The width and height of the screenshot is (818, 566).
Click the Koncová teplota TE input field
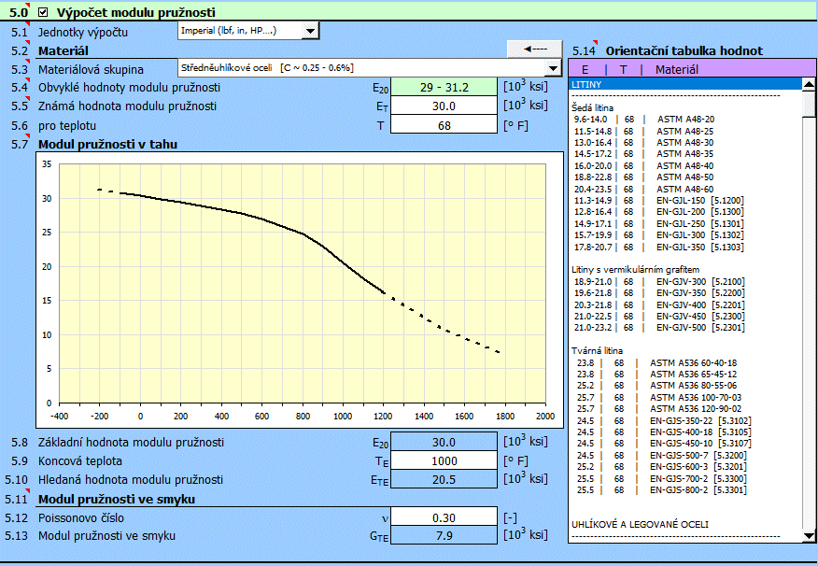444,461
